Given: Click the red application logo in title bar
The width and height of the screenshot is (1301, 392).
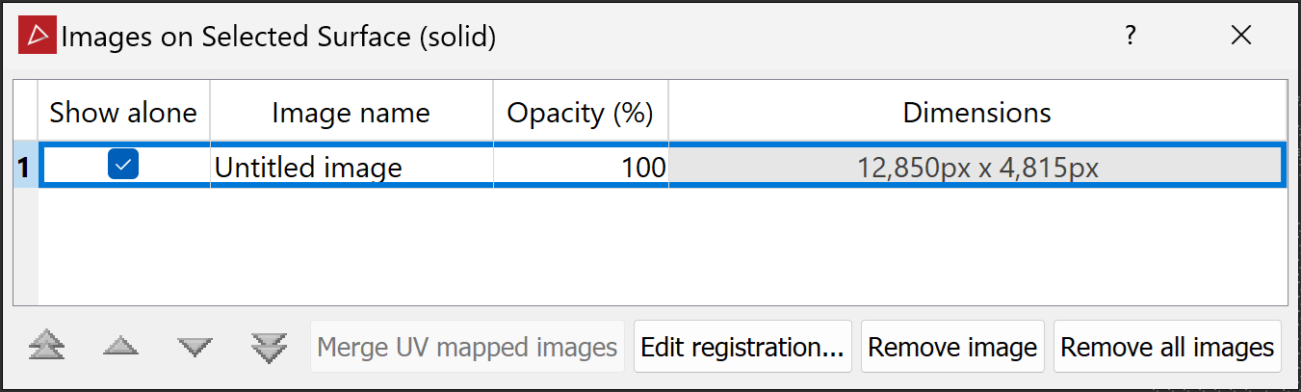Looking at the screenshot, I should click(39, 37).
